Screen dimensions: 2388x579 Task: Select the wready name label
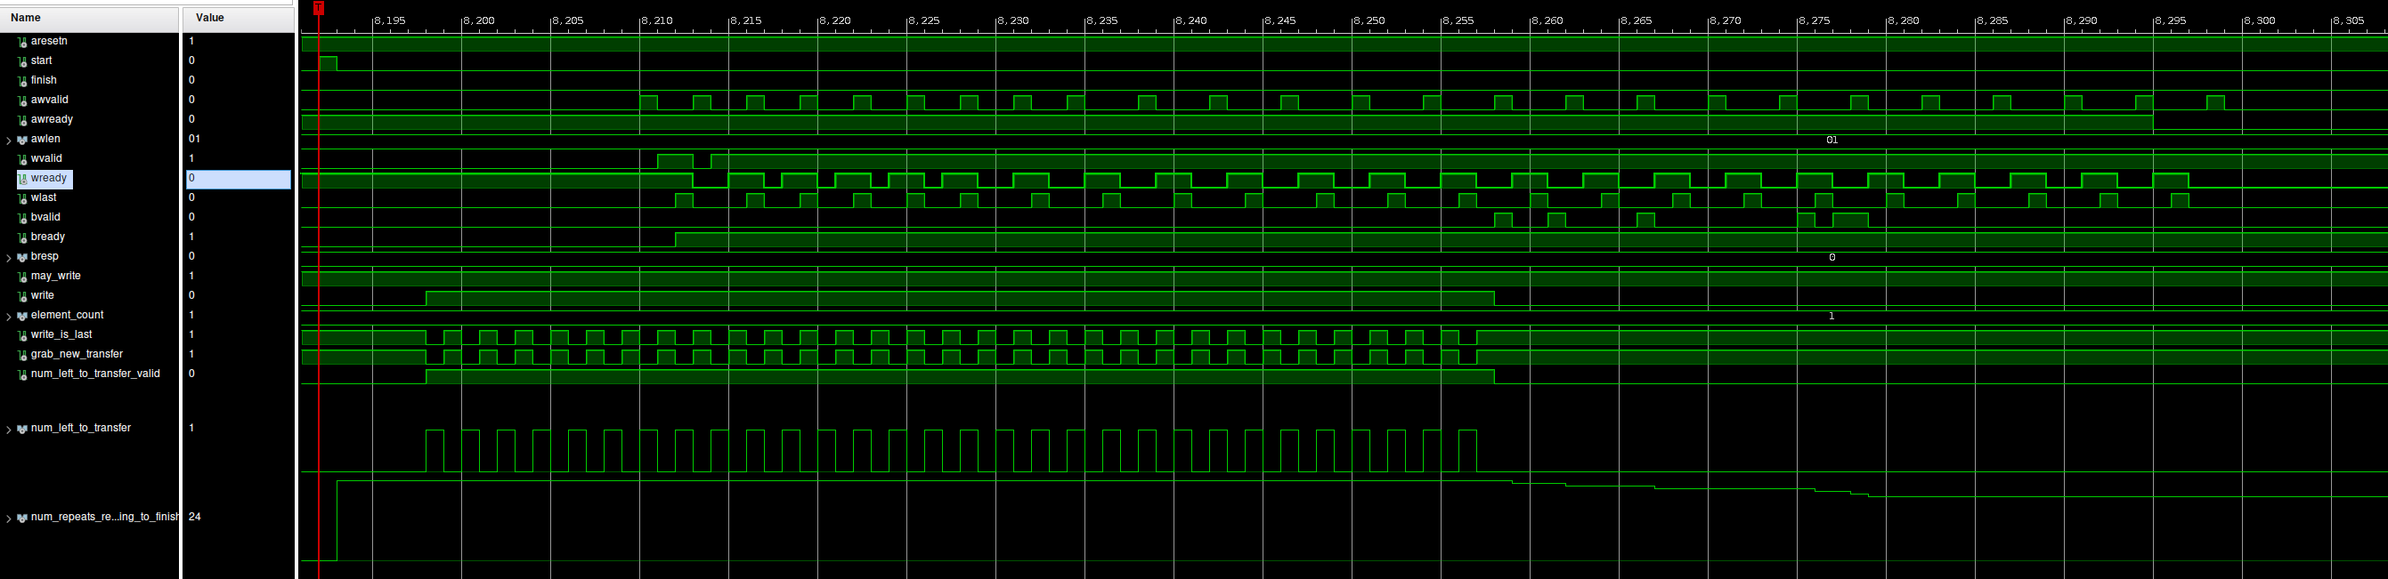point(49,178)
